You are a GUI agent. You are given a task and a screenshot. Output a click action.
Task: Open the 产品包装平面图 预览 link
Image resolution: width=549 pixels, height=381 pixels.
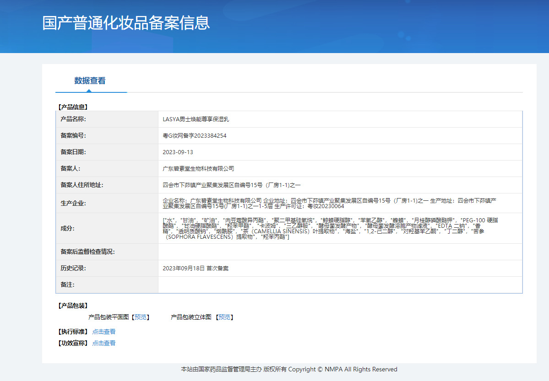[141, 317]
